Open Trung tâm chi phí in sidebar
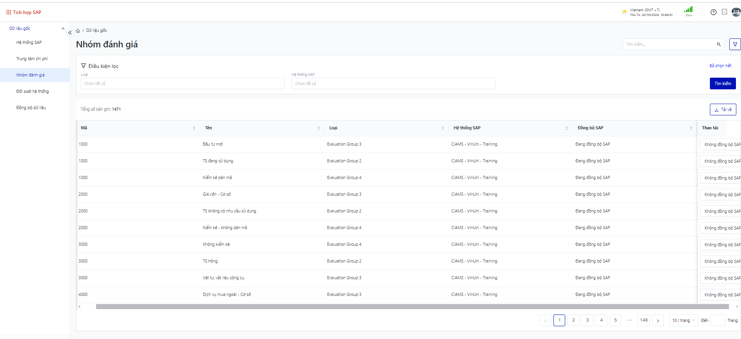The width and height of the screenshot is (741, 339). (32, 59)
